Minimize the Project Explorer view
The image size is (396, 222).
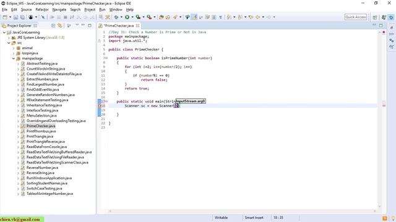(x=83, y=25)
